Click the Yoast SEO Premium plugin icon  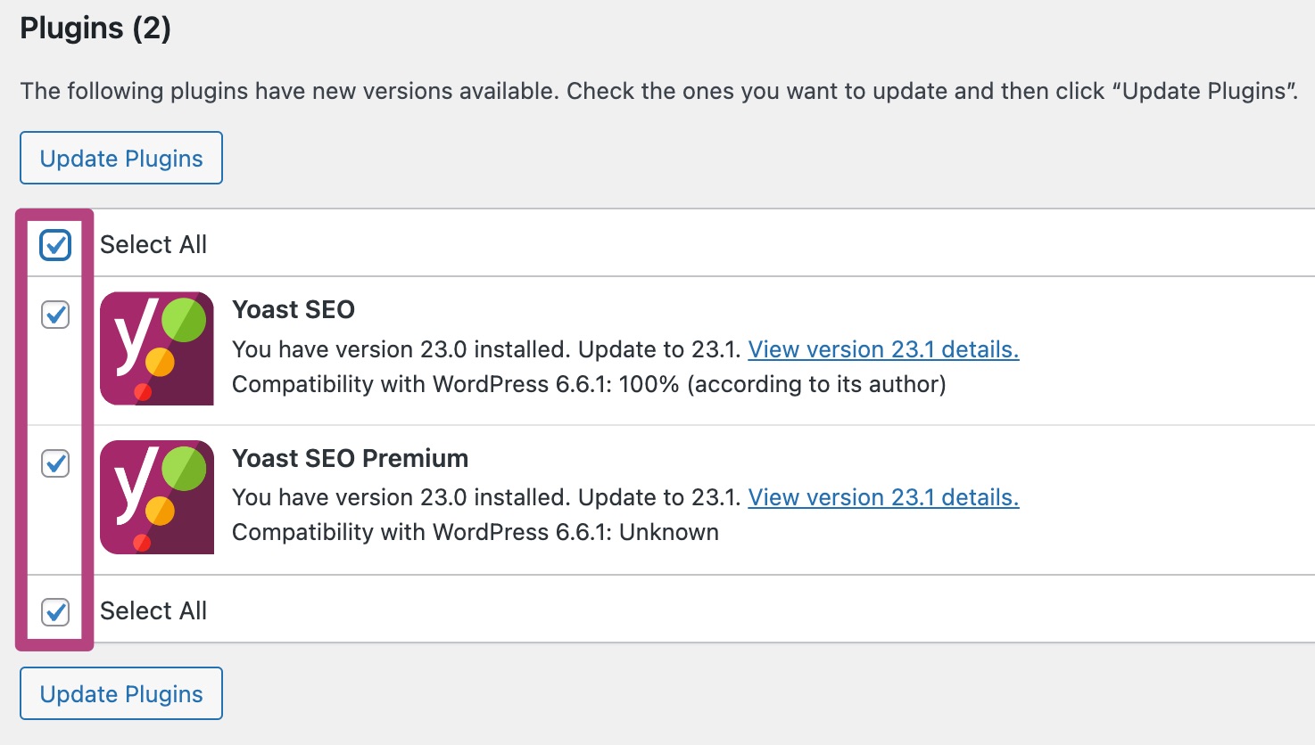pos(157,497)
